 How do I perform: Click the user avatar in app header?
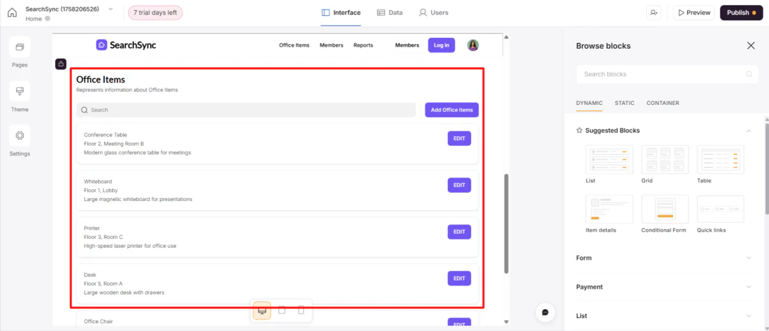click(473, 45)
